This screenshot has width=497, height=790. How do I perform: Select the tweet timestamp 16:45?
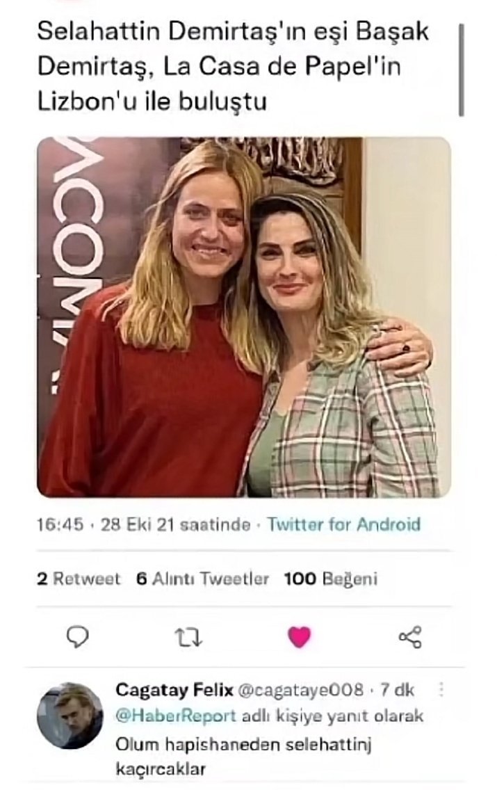click(60, 524)
